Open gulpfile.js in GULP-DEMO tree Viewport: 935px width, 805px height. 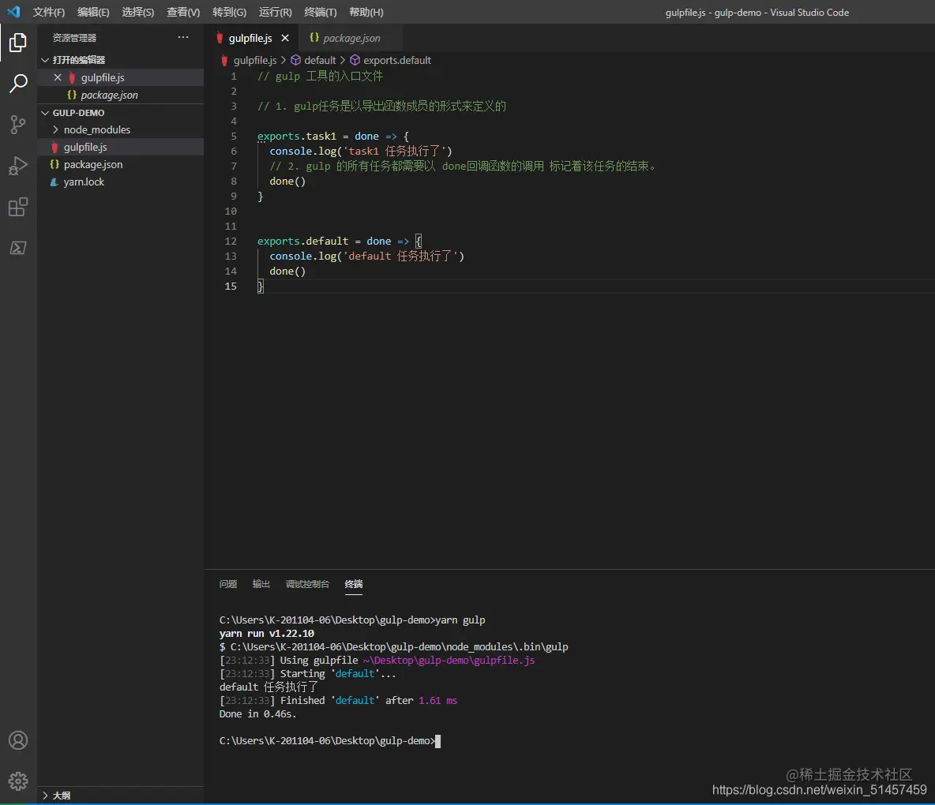click(x=121, y=147)
